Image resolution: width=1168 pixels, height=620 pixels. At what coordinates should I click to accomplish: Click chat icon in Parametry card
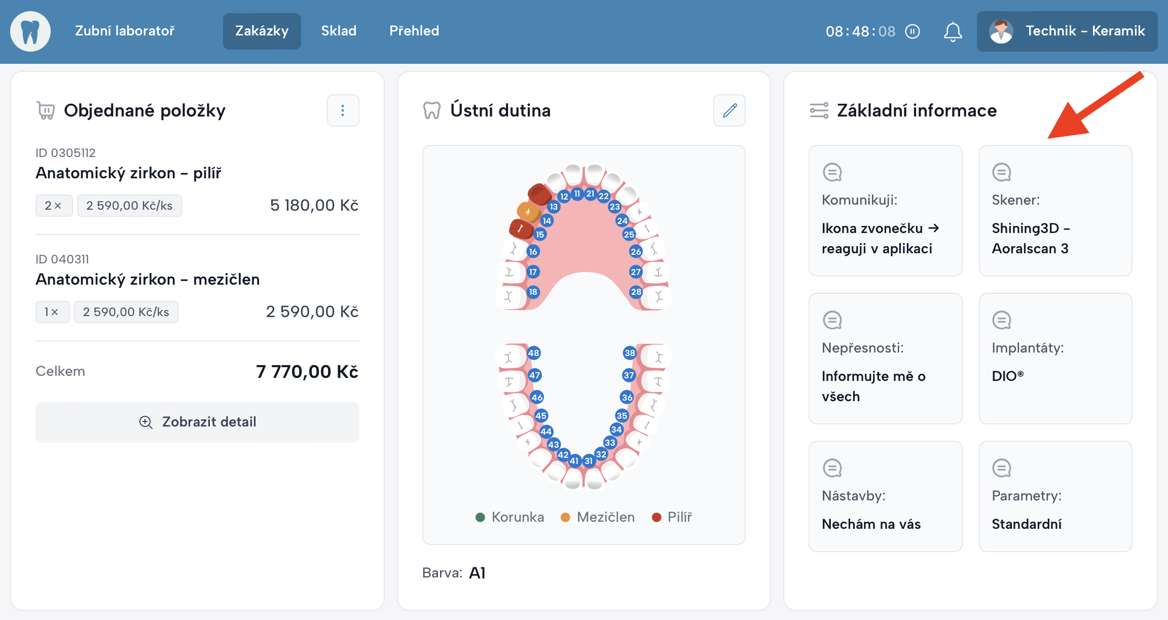[1001, 468]
